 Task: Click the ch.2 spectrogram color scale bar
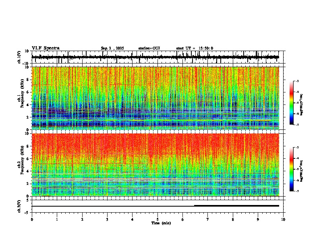(x=292, y=169)
